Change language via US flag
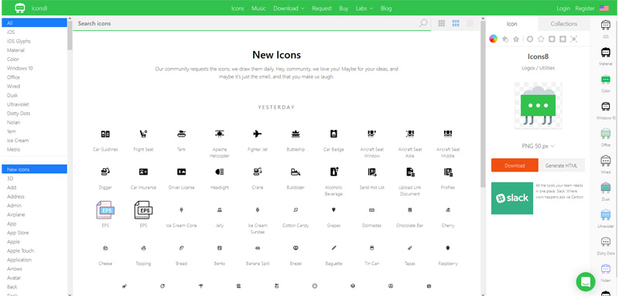The image size is (619, 296). 604,9
